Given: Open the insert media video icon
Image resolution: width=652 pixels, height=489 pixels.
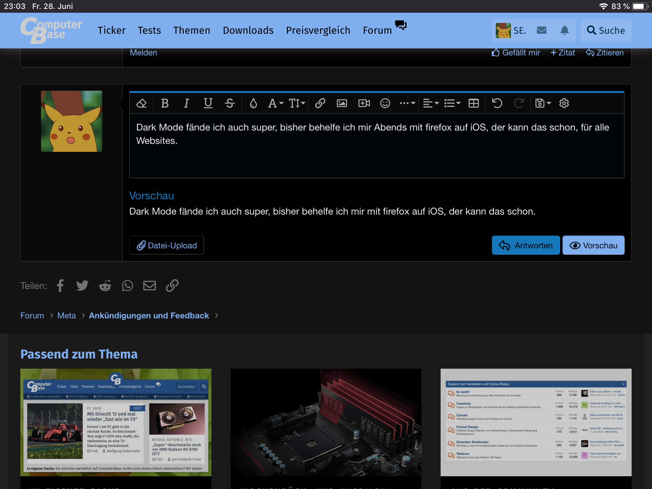Looking at the screenshot, I should click(364, 103).
